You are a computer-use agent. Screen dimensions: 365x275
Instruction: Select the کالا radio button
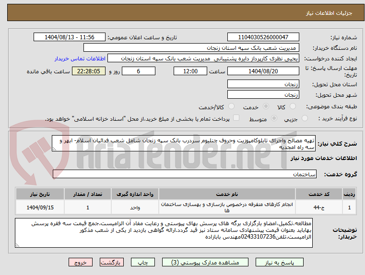click(x=293, y=106)
